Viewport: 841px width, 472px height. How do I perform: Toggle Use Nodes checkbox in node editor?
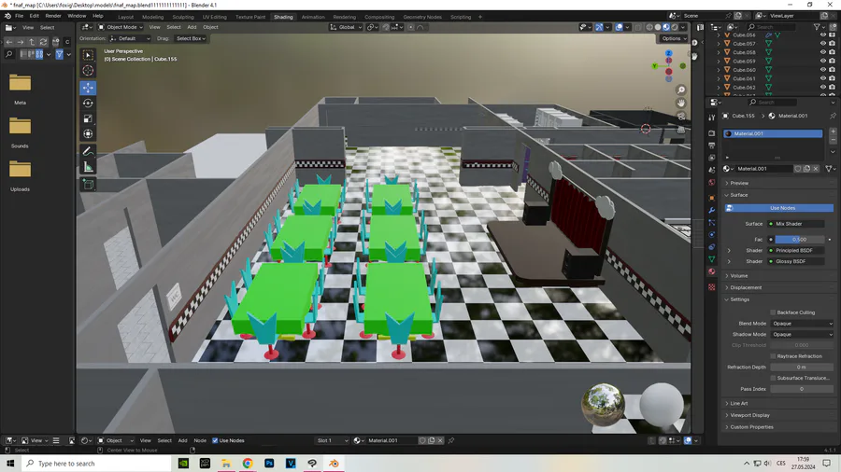pos(215,440)
